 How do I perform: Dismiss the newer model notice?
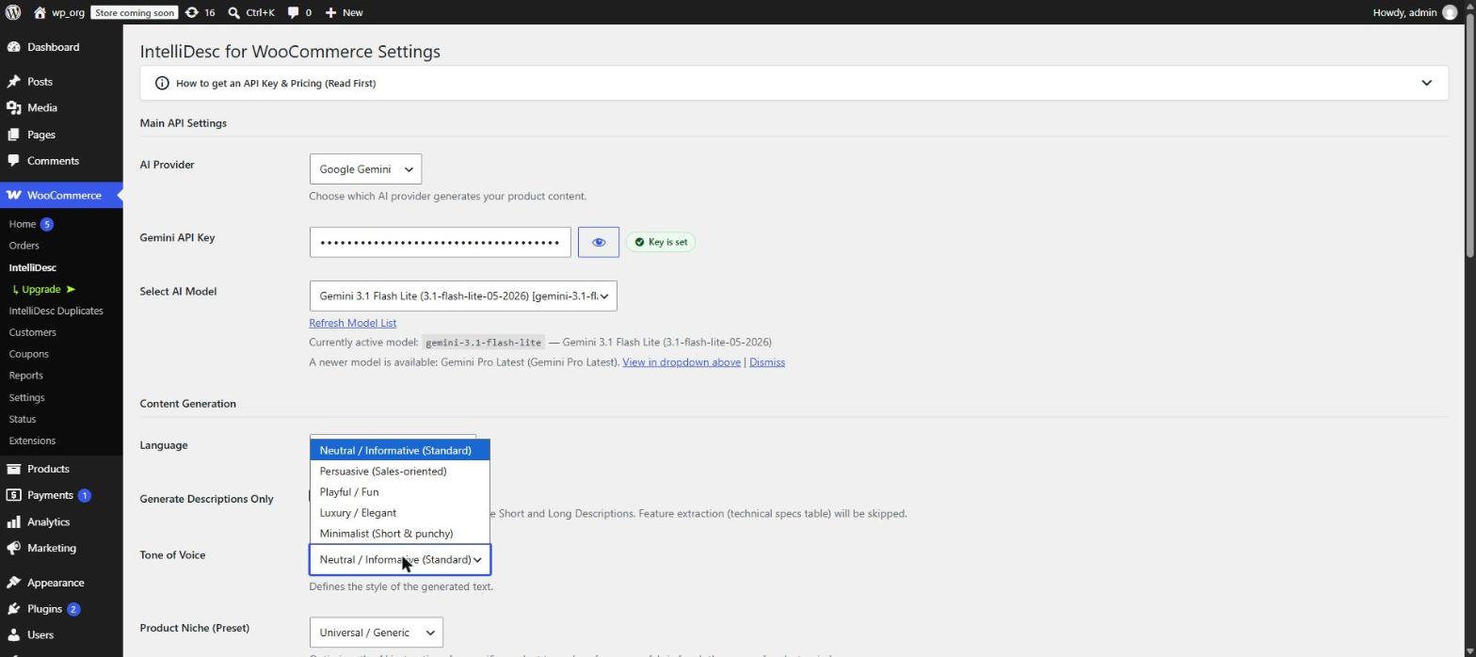[766, 362]
